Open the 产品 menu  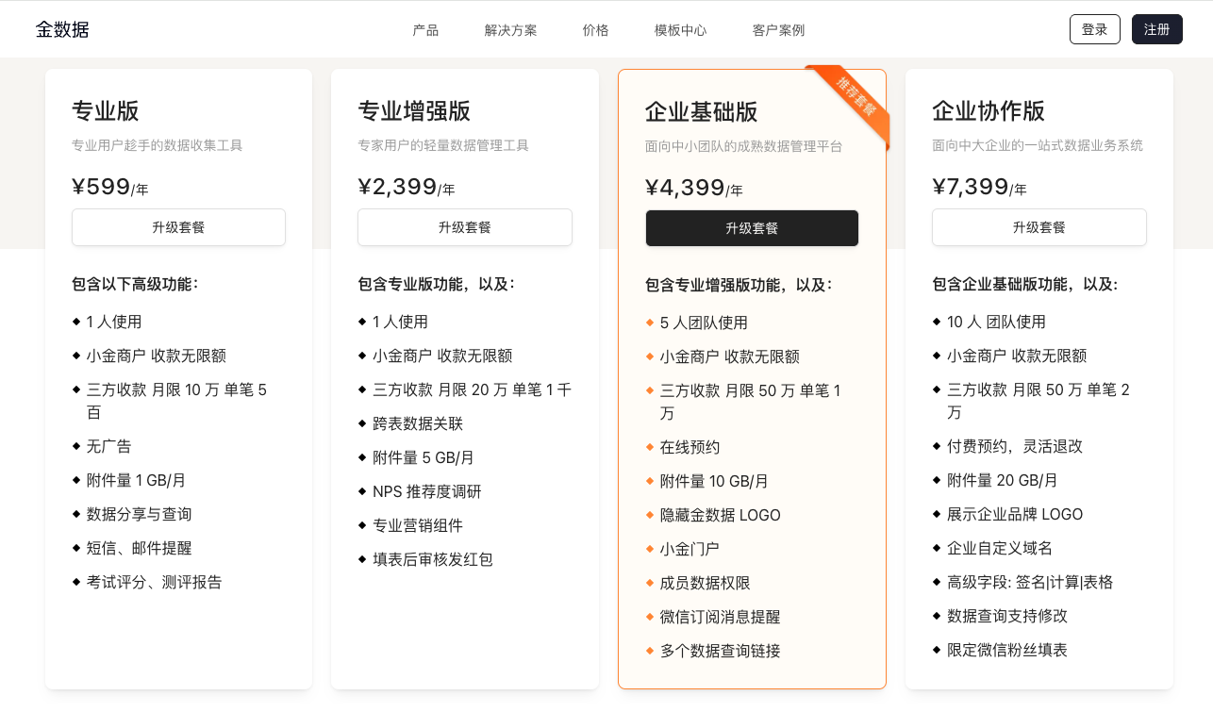(425, 30)
